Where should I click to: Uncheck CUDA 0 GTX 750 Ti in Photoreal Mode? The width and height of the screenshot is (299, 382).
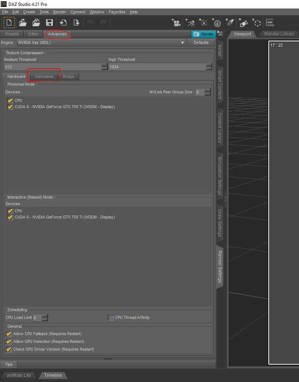tap(10, 107)
